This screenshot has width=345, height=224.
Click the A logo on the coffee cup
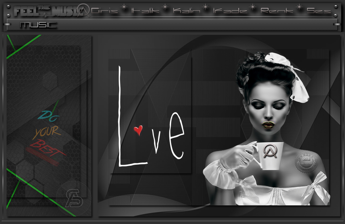coord(270,151)
